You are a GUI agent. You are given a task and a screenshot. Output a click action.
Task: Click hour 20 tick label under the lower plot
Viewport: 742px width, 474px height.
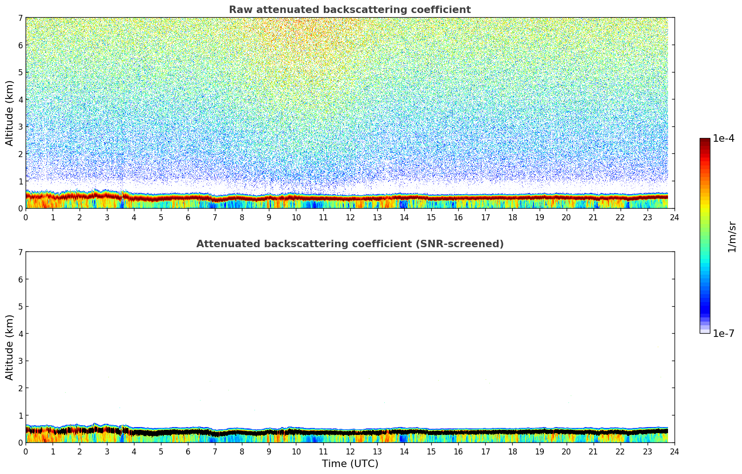click(x=566, y=451)
